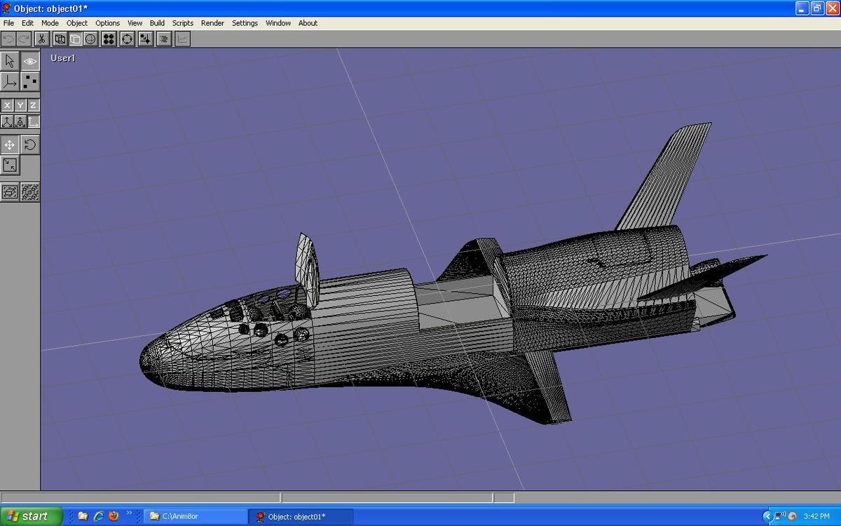
Task: Expand hidden system tray icons arrow
Action: coord(767,516)
